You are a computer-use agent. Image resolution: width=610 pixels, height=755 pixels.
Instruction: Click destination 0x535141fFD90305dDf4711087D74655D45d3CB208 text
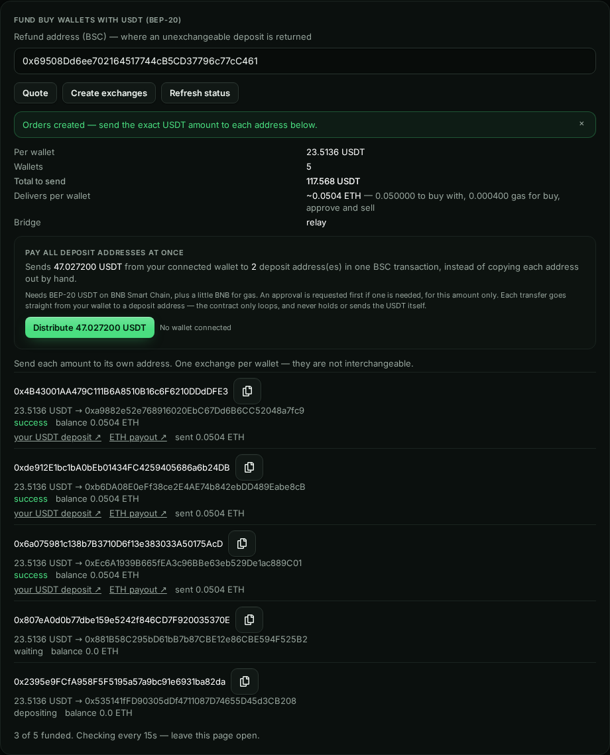(x=191, y=701)
